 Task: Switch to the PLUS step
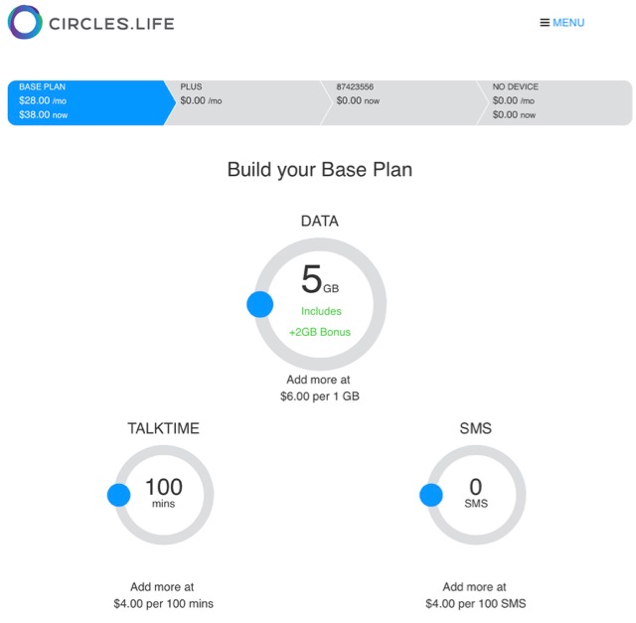click(247, 102)
